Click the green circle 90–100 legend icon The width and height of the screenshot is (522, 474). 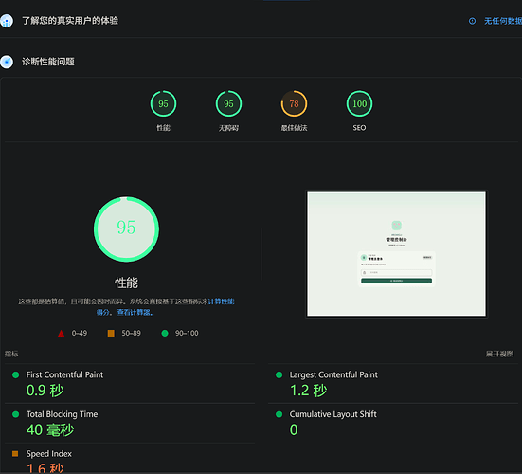click(165, 333)
